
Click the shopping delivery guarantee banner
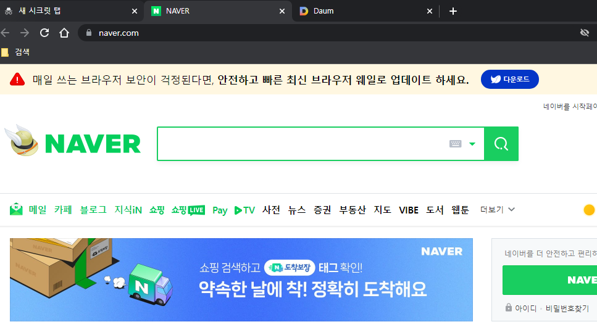[x=241, y=279]
